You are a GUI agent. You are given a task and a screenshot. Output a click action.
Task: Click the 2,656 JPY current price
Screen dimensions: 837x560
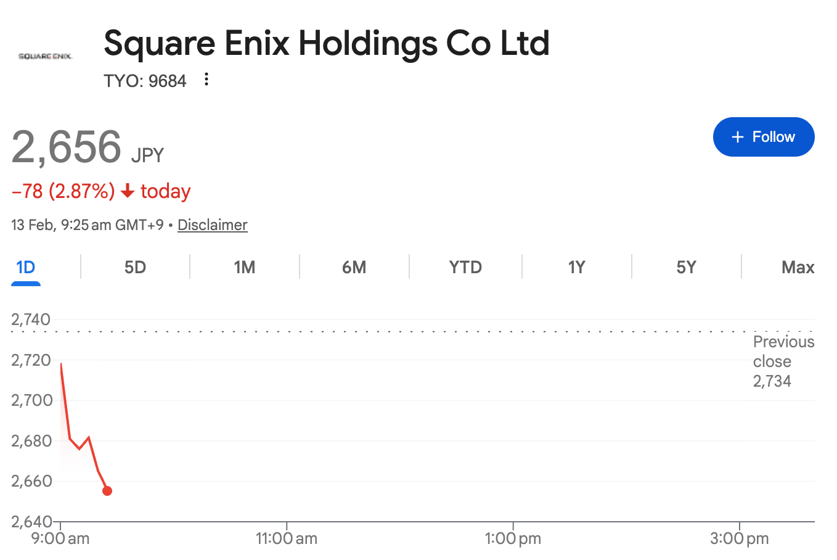(88, 148)
